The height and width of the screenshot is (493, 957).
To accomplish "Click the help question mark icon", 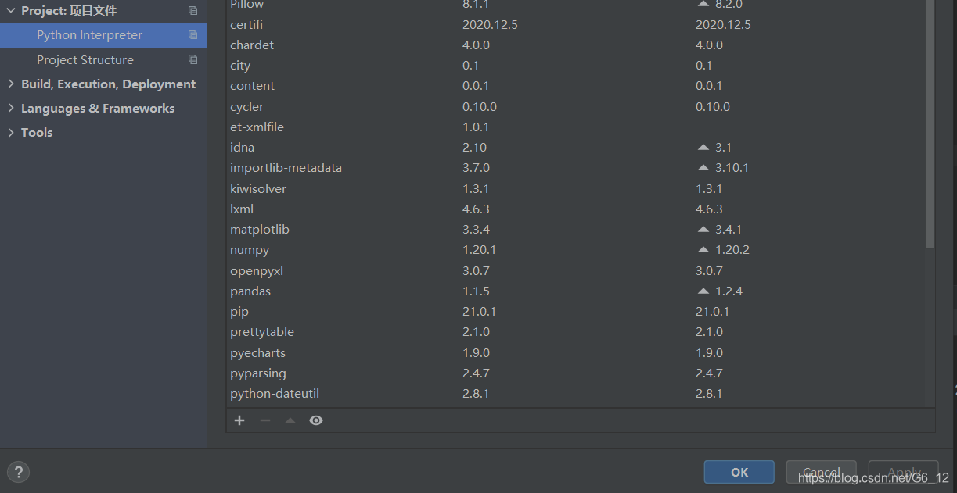I will [18, 471].
